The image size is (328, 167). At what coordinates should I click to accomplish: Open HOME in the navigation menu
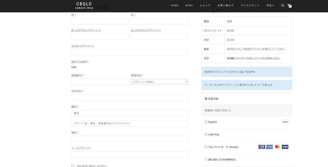(x=175, y=6)
